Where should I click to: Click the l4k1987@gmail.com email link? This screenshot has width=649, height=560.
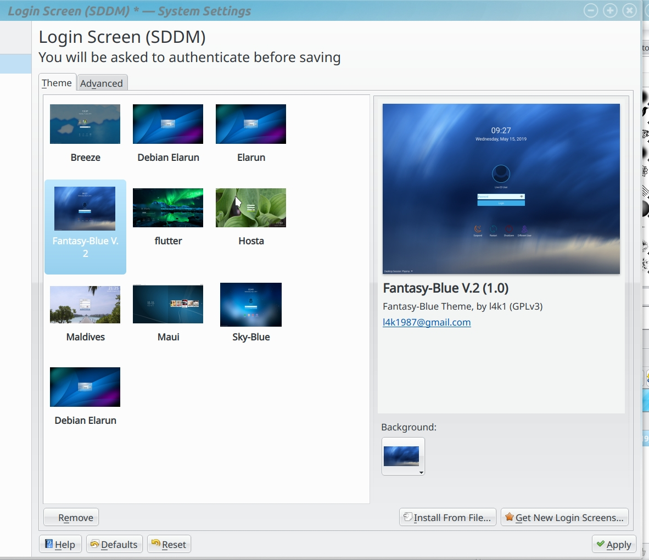click(427, 322)
